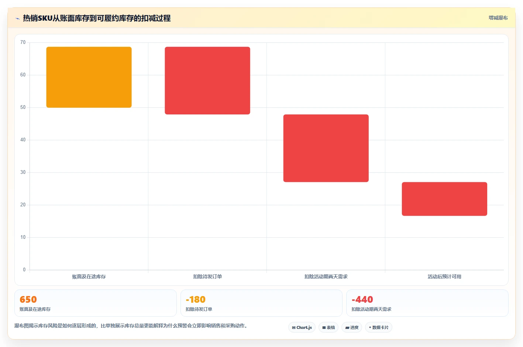The height and width of the screenshot is (347, 523).
Task: Click the red 扣除待发订单 bar
Action: [207, 80]
